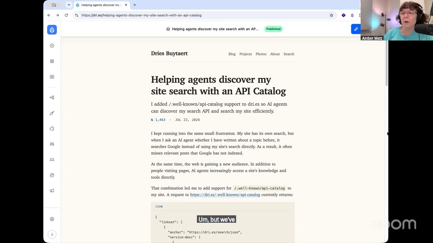Click the № 1,463 post number link

click(158, 120)
